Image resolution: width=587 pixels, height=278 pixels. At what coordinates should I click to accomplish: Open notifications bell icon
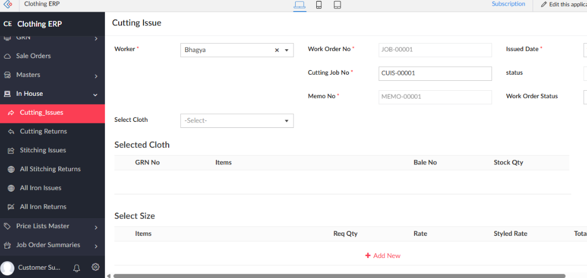coord(77,268)
